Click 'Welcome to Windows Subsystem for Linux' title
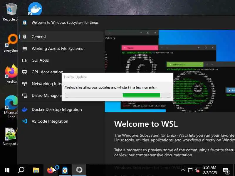The width and height of the screenshot is (235, 176). click(65, 23)
